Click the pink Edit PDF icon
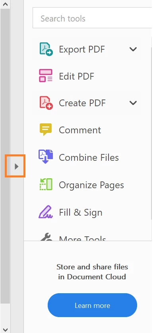Image resolution: width=153 pixels, height=333 pixels. point(46,76)
